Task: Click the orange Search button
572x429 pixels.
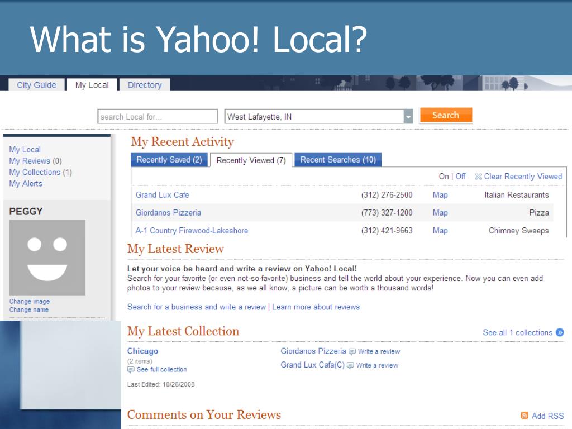Action: pyautogui.click(x=446, y=115)
